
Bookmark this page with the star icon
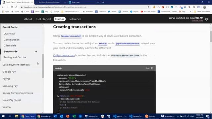click(149, 7)
